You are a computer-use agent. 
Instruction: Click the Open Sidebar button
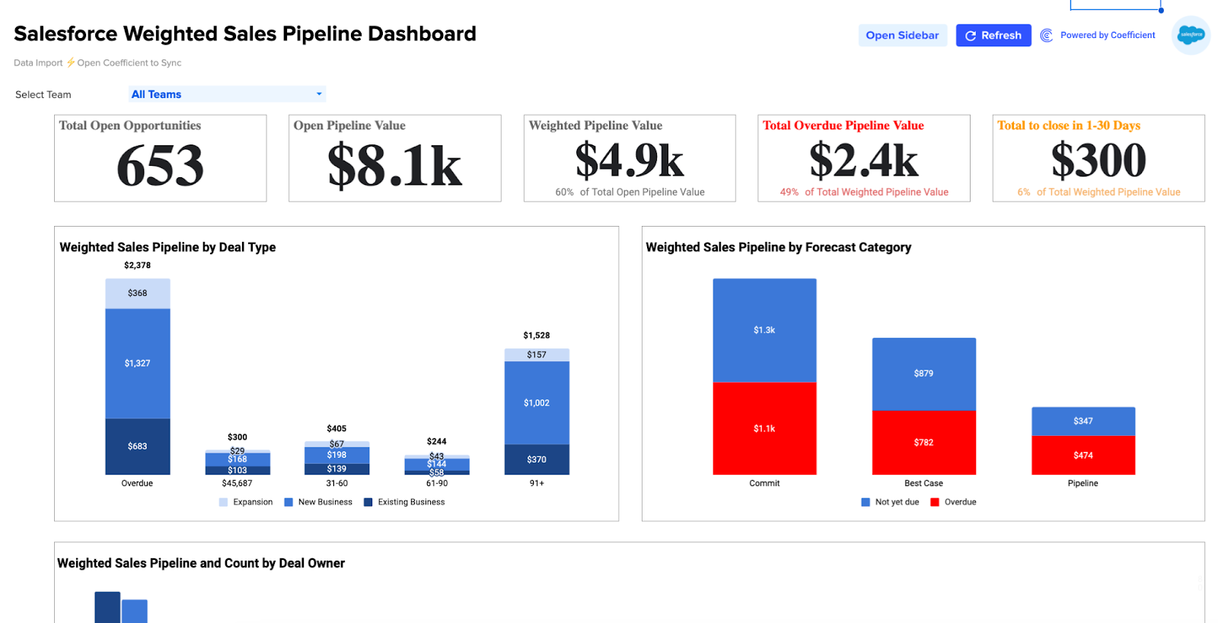point(902,35)
